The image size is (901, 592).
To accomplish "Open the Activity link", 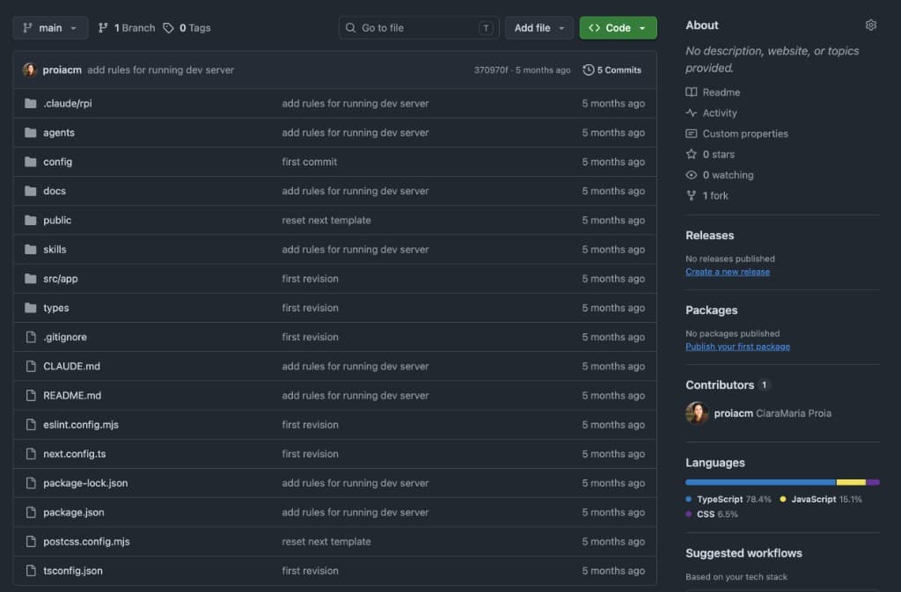I will [720, 113].
